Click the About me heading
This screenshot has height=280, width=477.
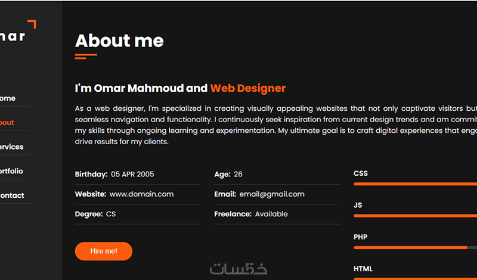(119, 41)
